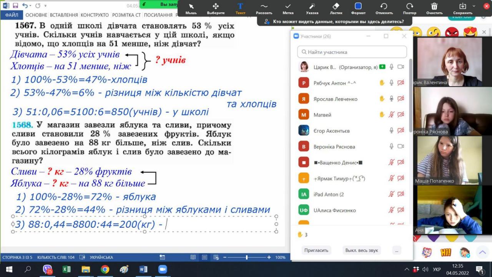The image size is (492, 277).
Task: Click the Stamp (Метка) annotation tool
Action: pos(288,8)
